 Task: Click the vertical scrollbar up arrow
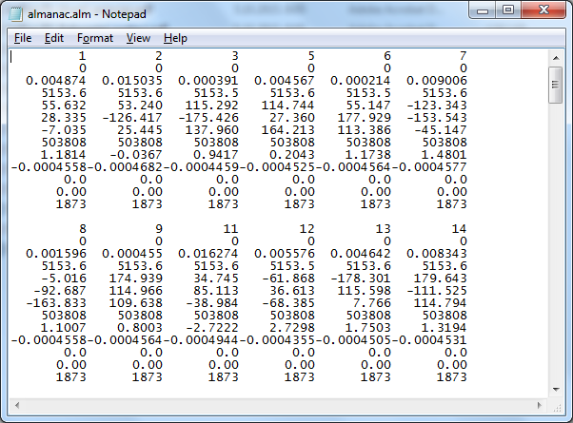tap(556, 58)
